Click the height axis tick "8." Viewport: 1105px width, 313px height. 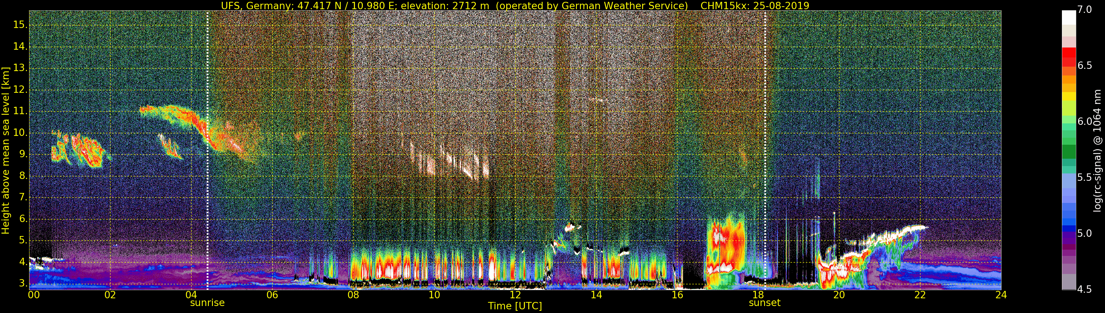click(22, 176)
